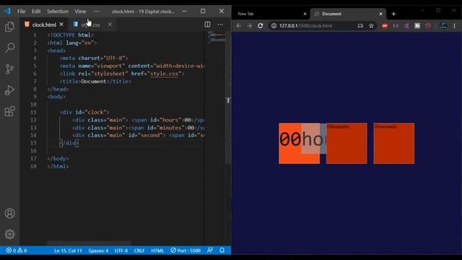
Task: Open notifications bell in status bar
Action: coord(222,251)
